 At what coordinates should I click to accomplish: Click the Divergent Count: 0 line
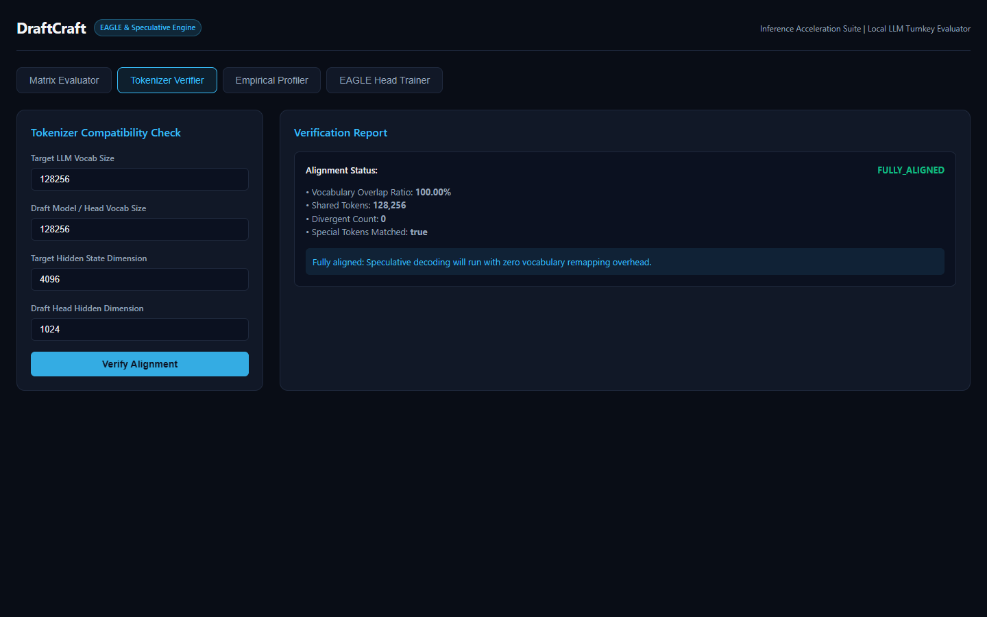click(346, 219)
